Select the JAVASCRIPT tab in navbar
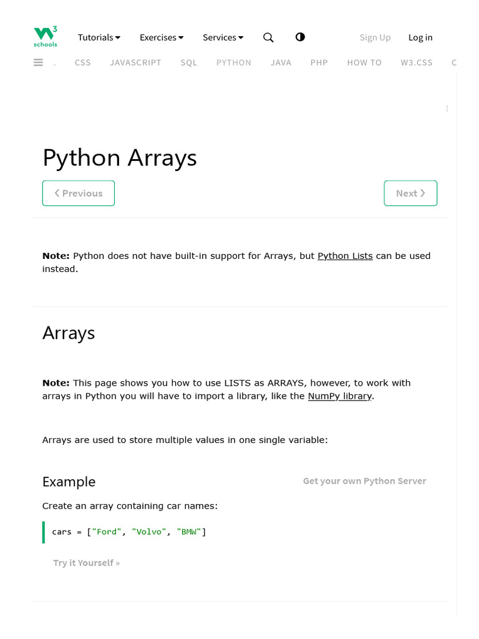Viewport: 479px width, 639px height. coord(135,62)
